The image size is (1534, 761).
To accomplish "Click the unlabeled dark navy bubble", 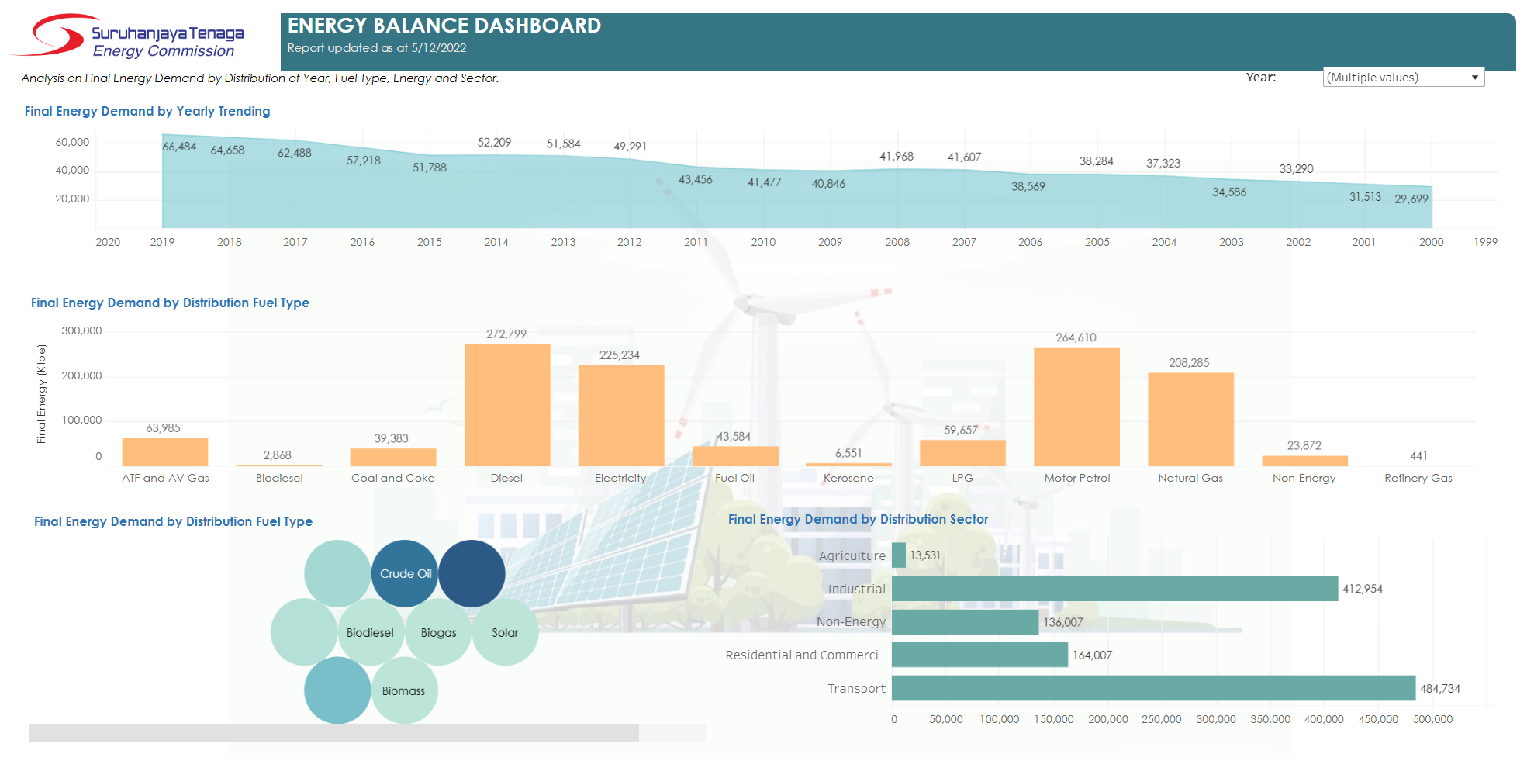I will [x=472, y=574].
